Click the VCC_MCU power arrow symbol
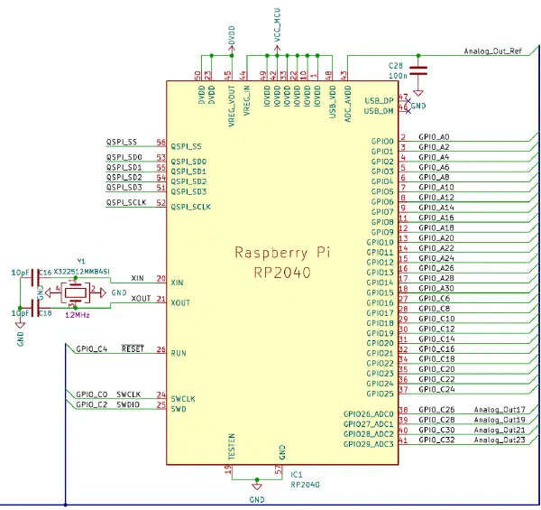Image resolution: width=541 pixels, height=510 pixels. pyautogui.click(x=277, y=50)
